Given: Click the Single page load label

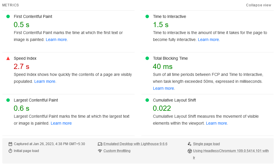Looking at the screenshot, I should 206,144.
